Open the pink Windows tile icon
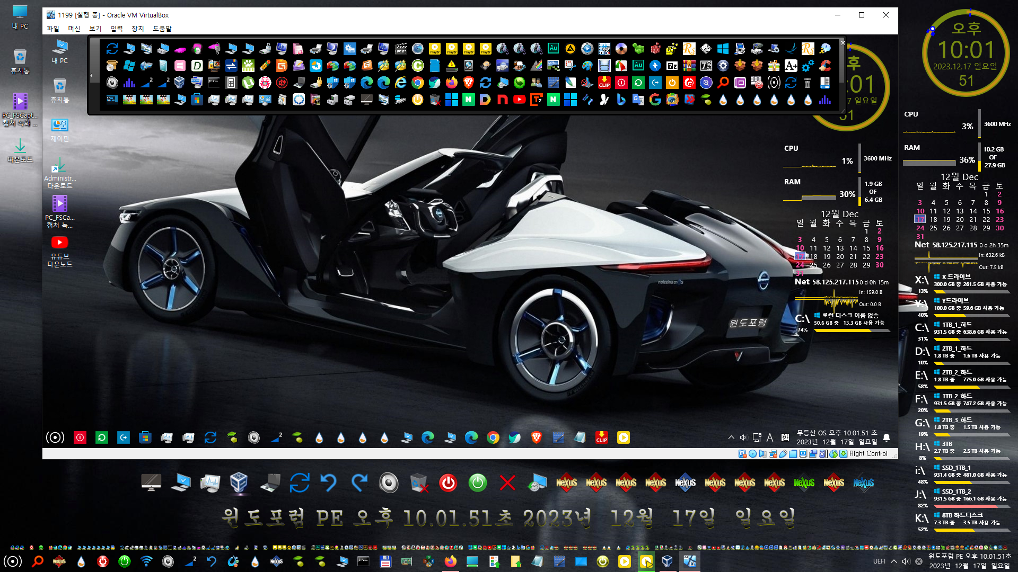Screen dimensions: 1018x572 pyautogui.click(x=180, y=66)
